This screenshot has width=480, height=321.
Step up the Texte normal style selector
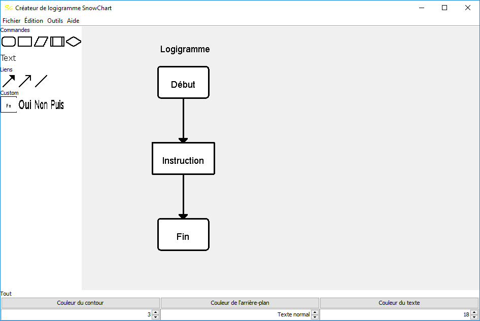coord(315,312)
